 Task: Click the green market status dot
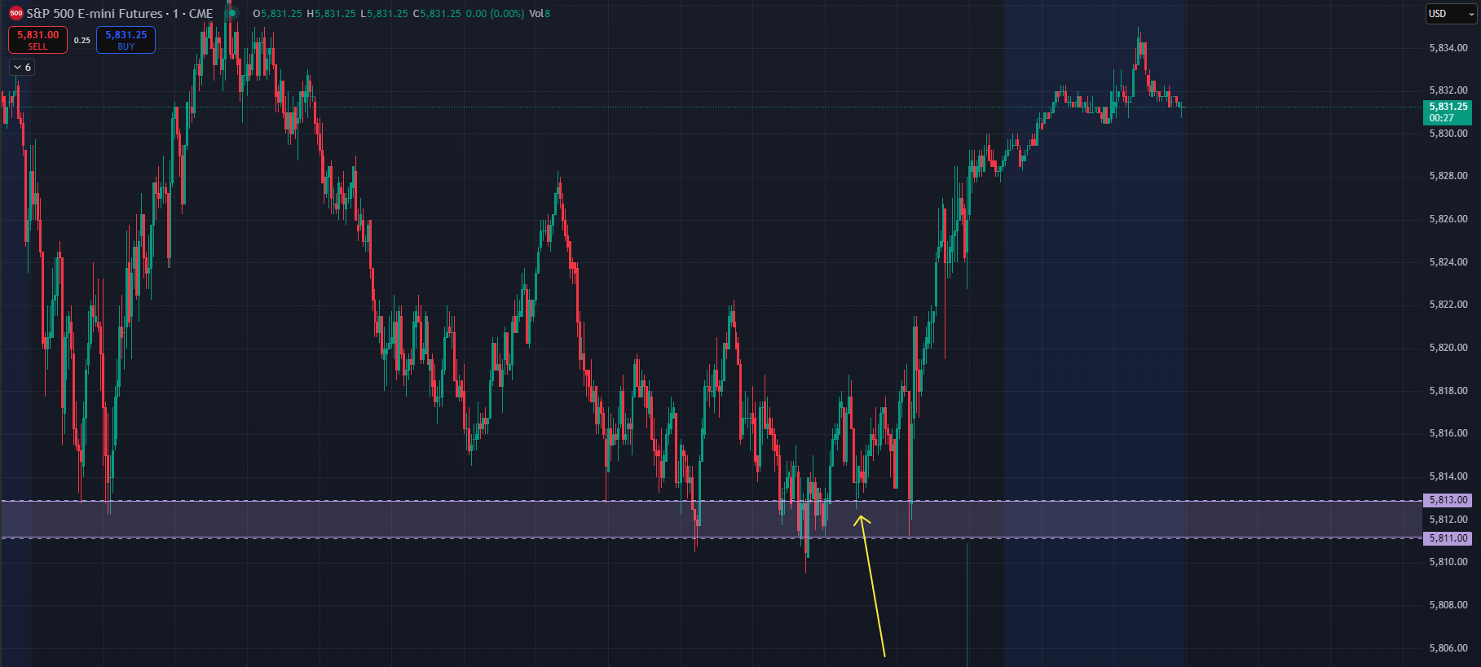click(232, 14)
